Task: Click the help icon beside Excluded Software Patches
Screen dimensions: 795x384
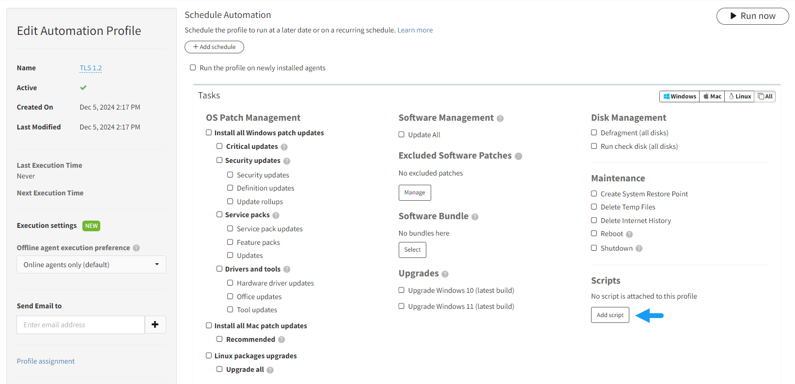Action: pos(518,156)
